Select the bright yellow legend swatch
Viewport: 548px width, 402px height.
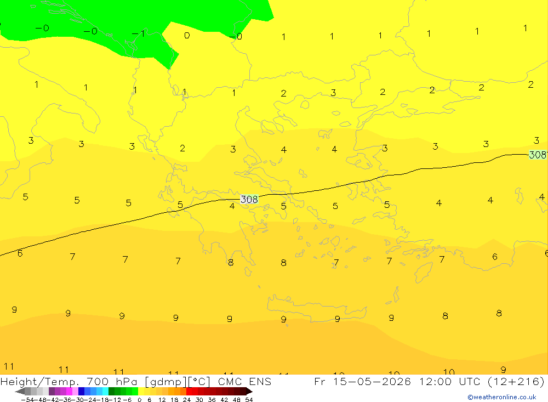(x=141, y=392)
